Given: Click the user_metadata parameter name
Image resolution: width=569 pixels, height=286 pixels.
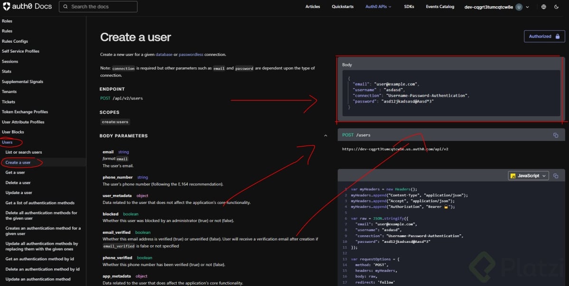Looking at the screenshot, I should [117, 196].
